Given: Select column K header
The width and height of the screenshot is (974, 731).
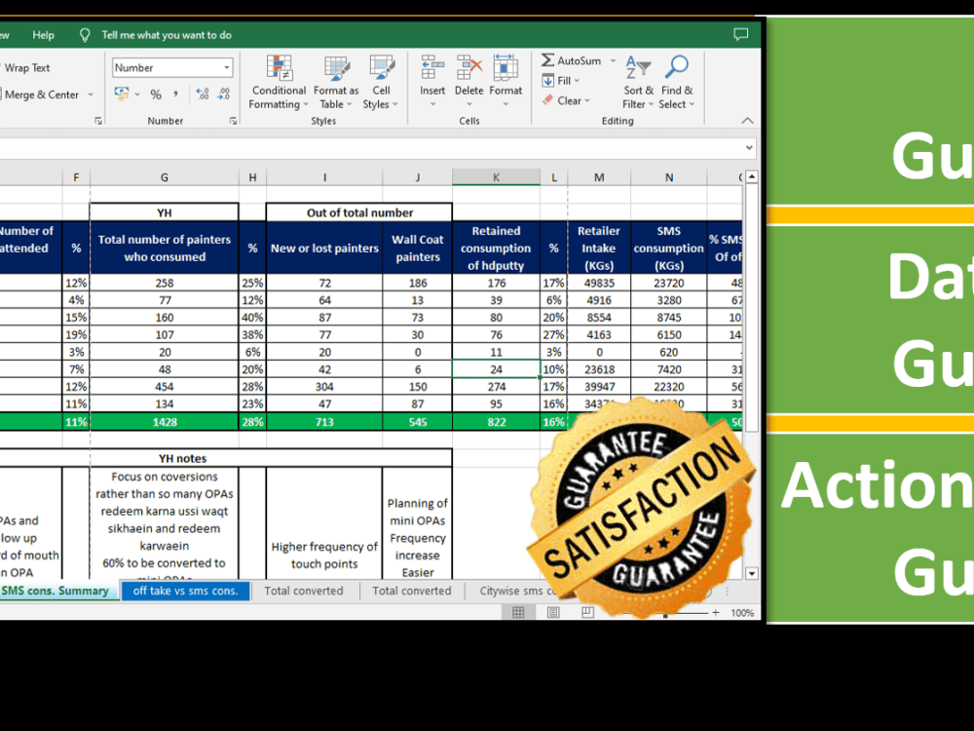Looking at the screenshot, I should click(x=497, y=177).
